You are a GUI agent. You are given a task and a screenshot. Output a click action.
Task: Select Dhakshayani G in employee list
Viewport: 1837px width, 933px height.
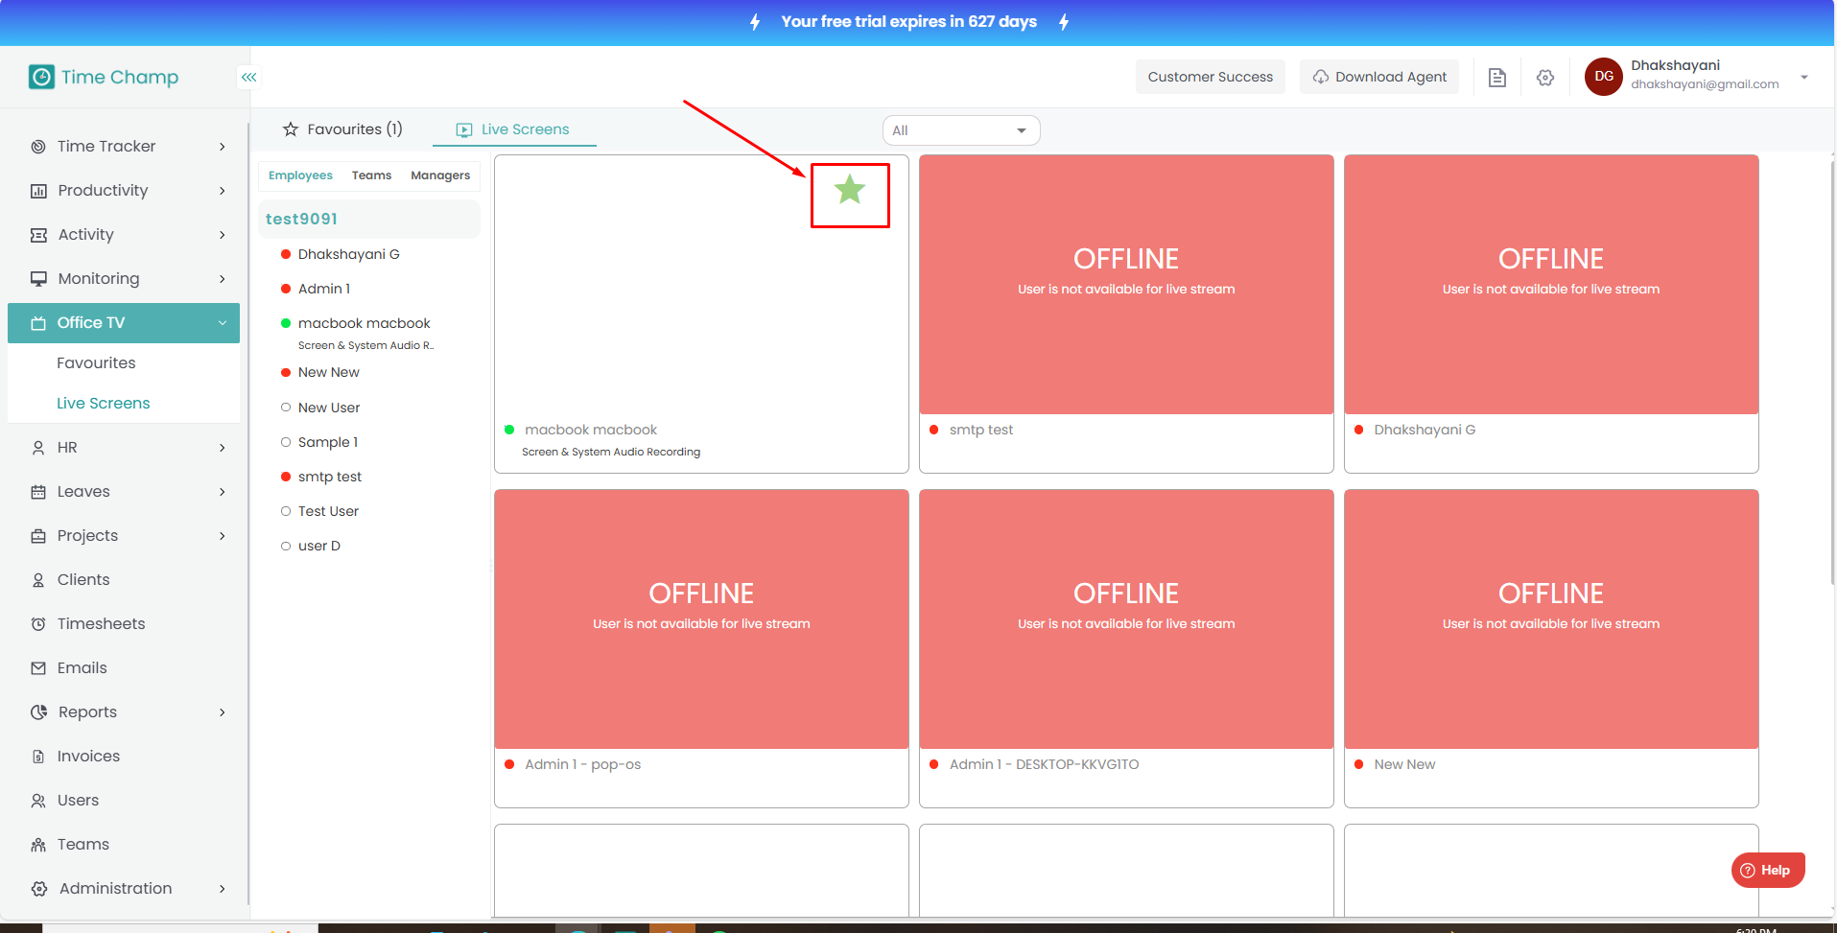tap(349, 254)
